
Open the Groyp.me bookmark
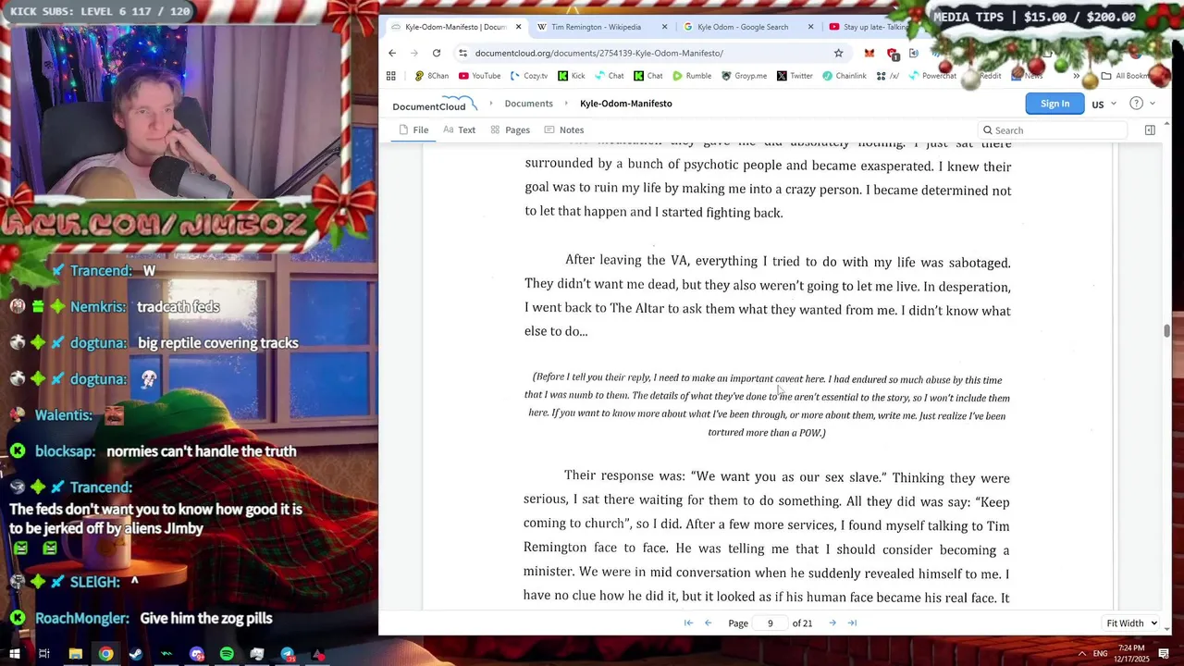click(744, 76)
